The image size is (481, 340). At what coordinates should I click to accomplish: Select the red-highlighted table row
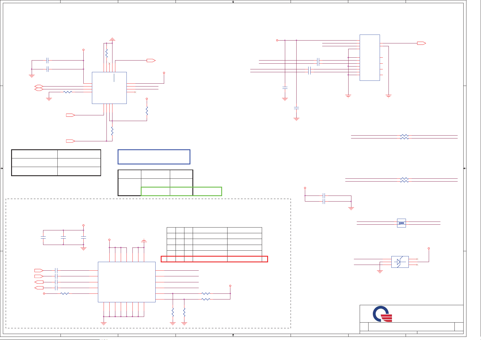pos(214,259)
